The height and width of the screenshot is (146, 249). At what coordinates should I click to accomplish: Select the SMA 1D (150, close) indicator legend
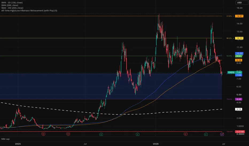pyautogui.click(x=12, y=3)
